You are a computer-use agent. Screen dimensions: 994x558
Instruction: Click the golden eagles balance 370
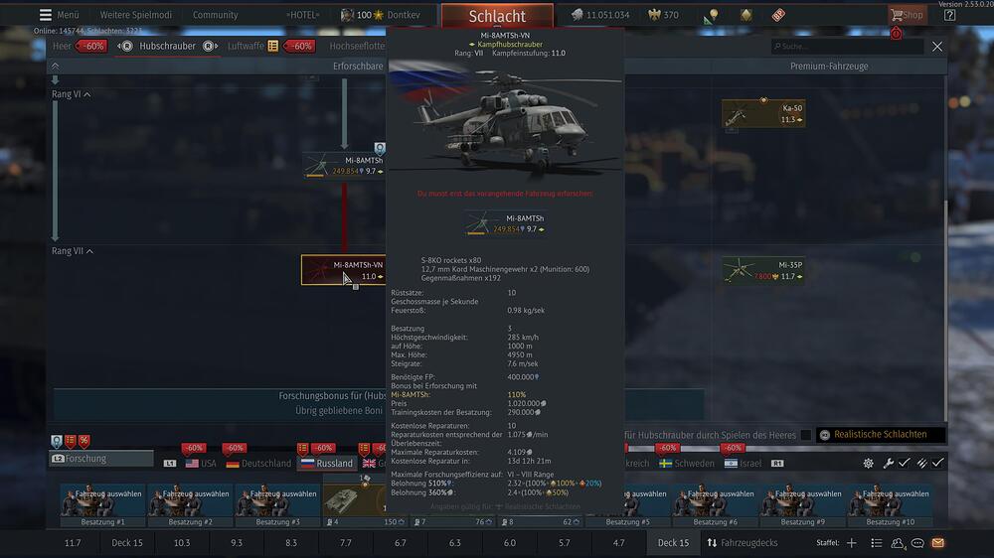pyautogui.click(x=663, y=15)
